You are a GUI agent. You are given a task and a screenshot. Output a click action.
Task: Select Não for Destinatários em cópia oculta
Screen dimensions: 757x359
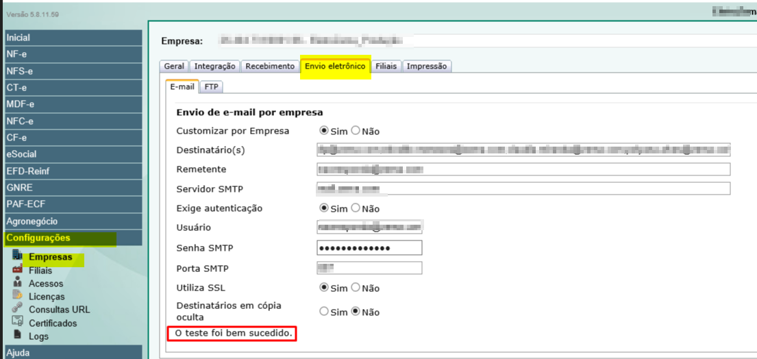(x=356, y=311)
